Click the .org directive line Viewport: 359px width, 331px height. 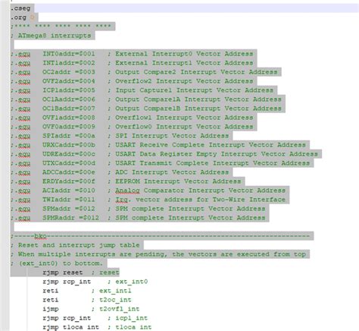click(x=22, y=17)
